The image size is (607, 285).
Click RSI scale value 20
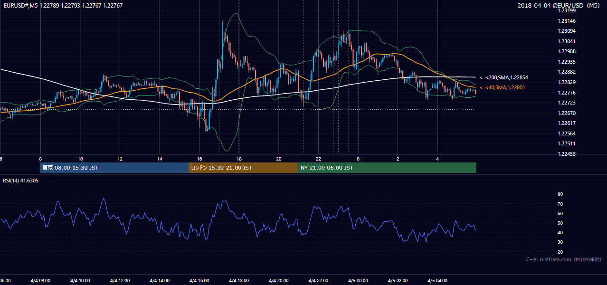[560, 252]
